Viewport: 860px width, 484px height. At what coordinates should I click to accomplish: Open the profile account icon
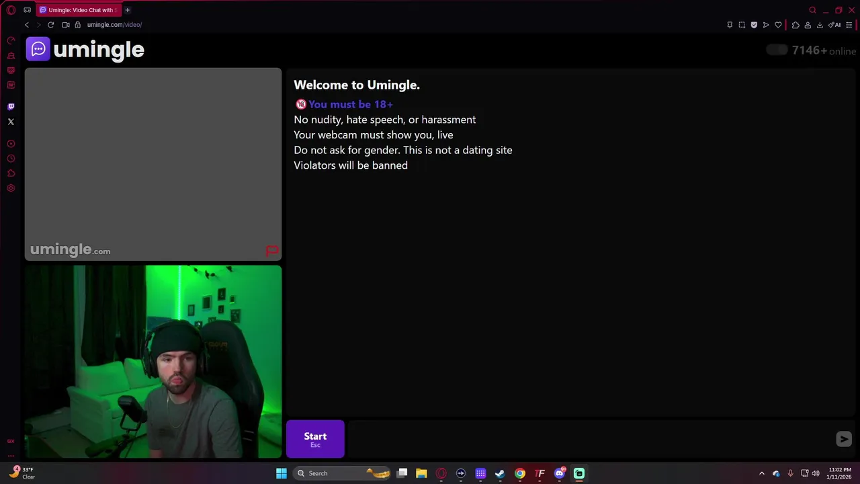(x=808, y=25)
